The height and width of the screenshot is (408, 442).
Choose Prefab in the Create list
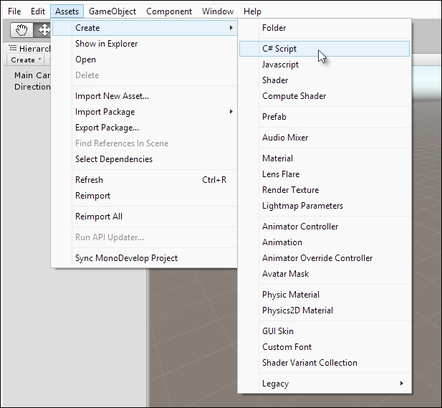pos(274,117)
